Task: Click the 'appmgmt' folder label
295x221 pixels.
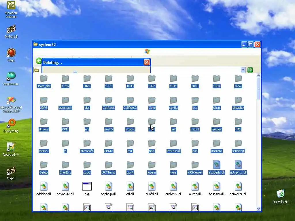Action: [x=65, y=108]
